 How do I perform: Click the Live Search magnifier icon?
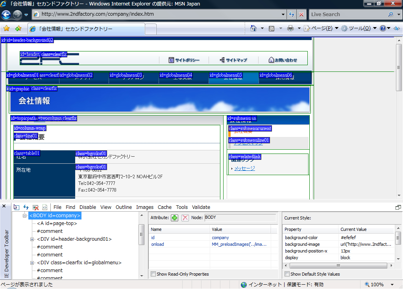coord(391,15)
